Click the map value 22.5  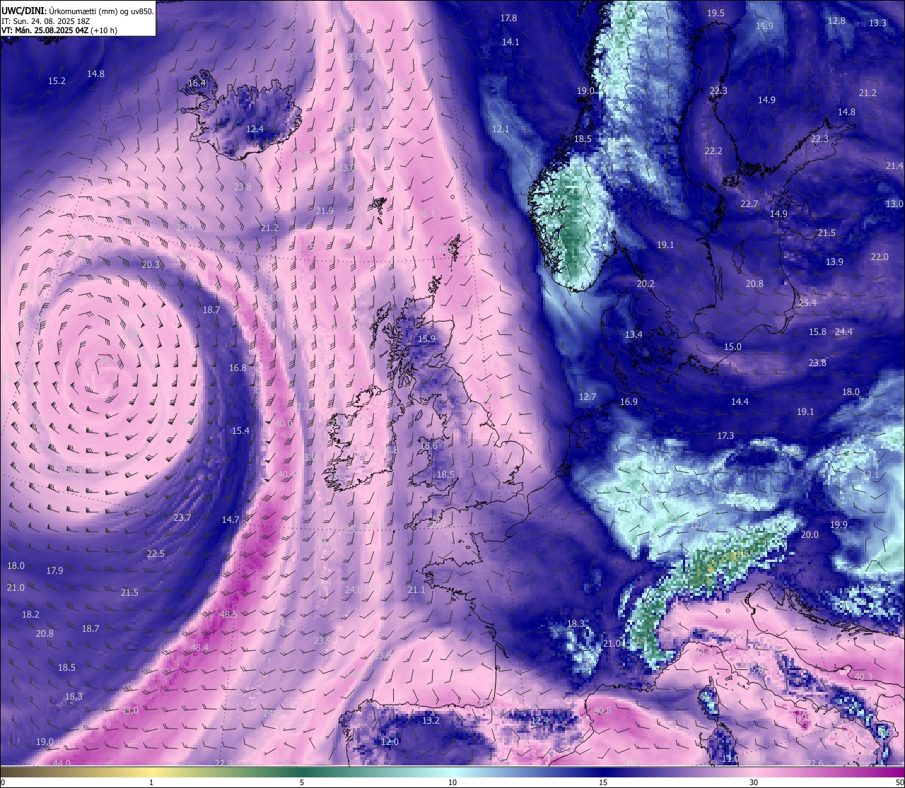point(156,554)
